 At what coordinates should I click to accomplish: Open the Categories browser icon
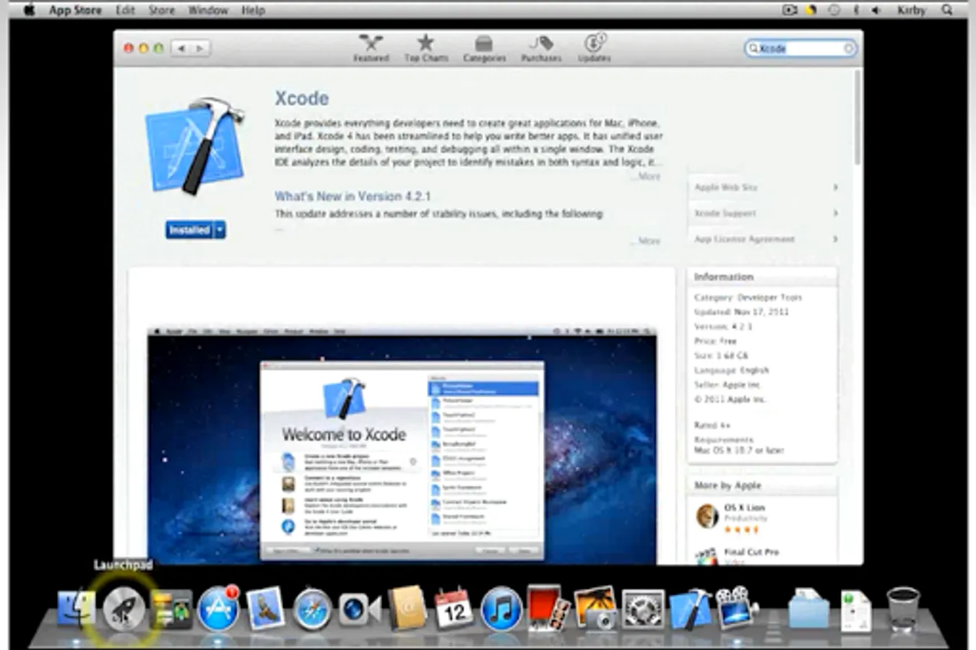point(483,45)
